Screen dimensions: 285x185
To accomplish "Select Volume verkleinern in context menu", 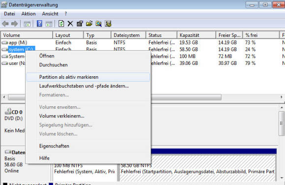I will pos(88,116).
